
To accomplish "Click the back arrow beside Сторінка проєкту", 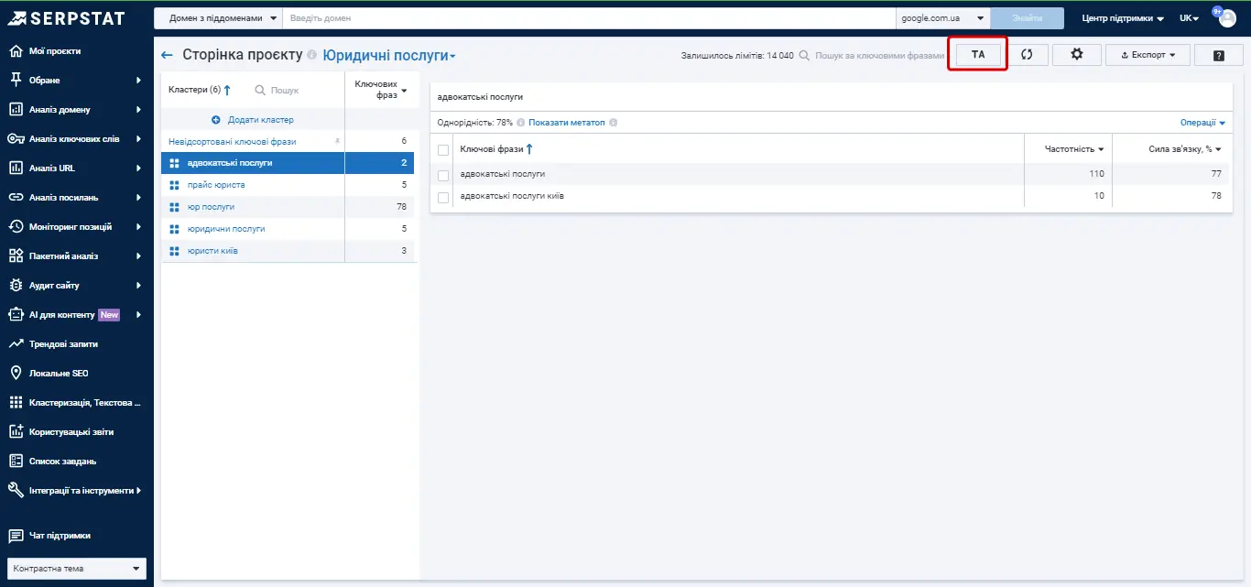I will 167,55.
